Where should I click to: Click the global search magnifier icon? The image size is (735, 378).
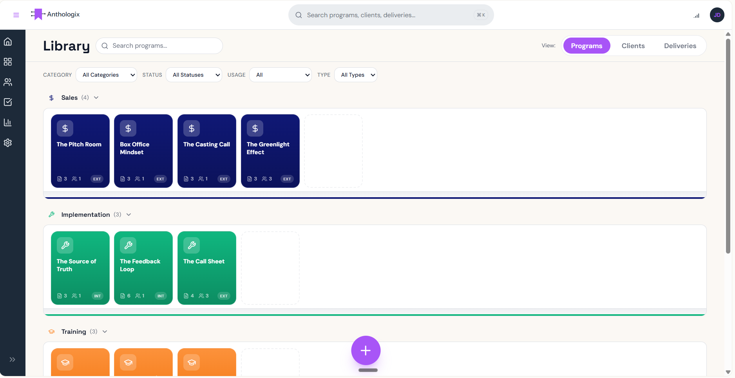tap(299, 15)
